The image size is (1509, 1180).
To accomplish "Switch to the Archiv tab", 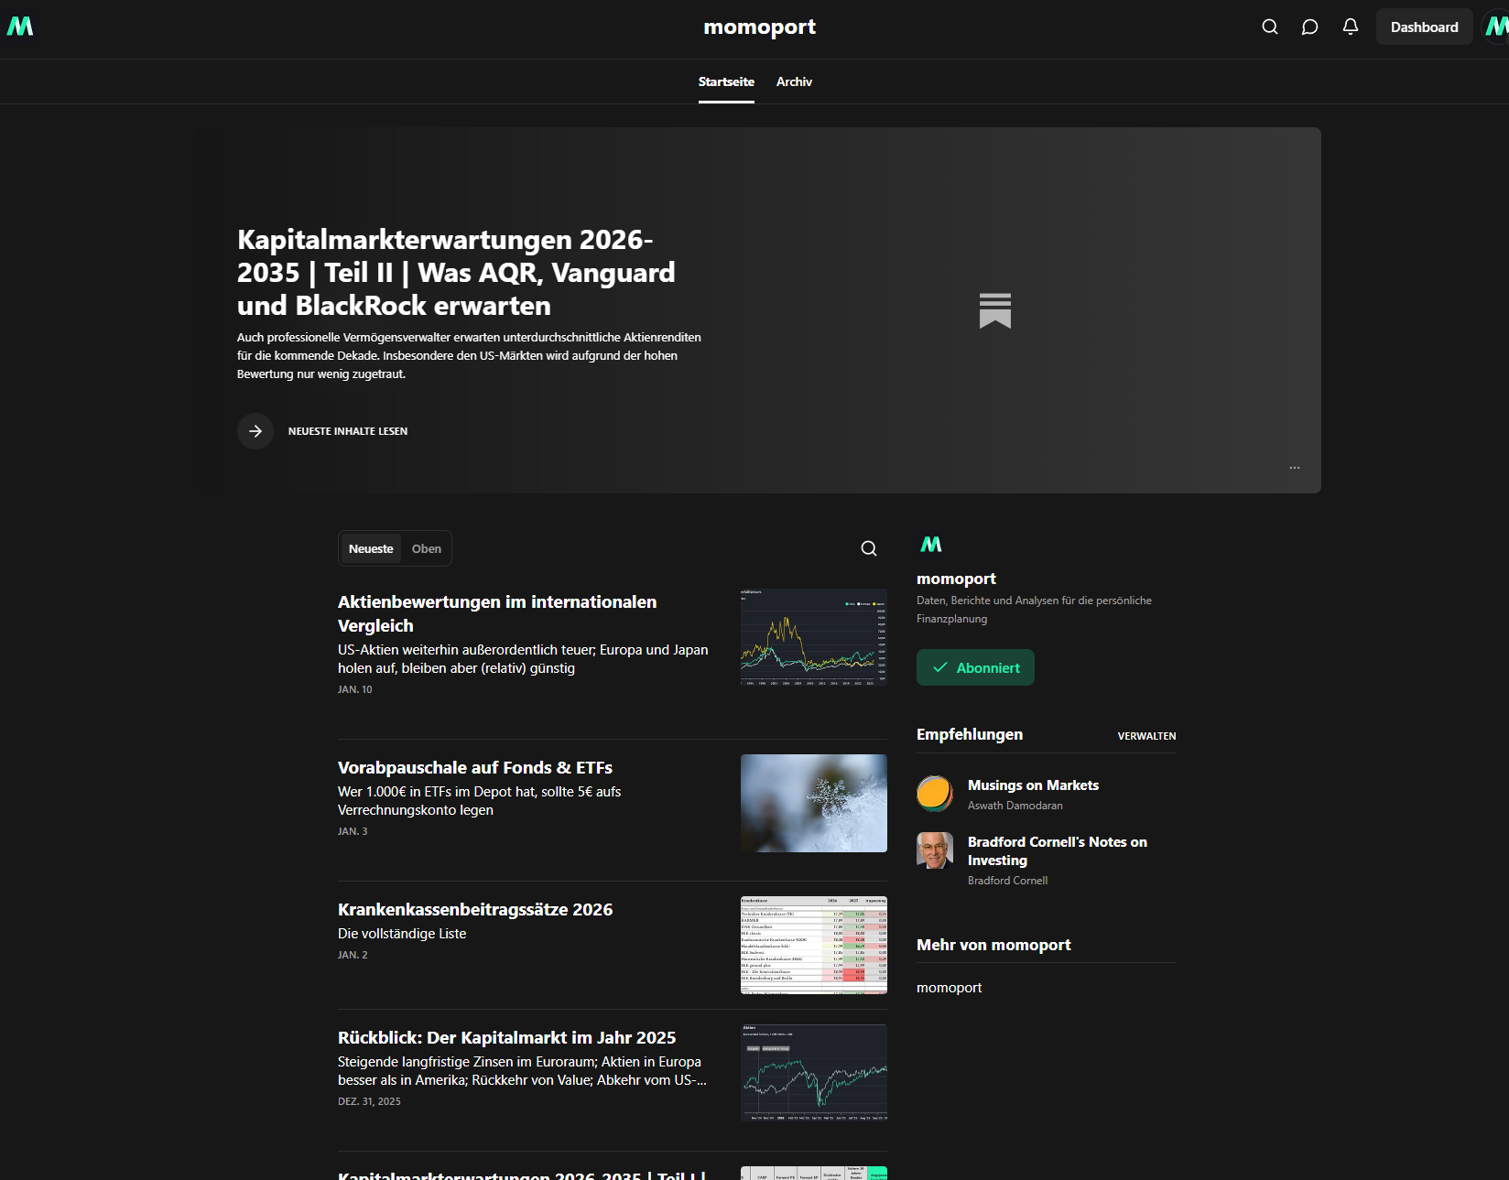I will point(793,81).
